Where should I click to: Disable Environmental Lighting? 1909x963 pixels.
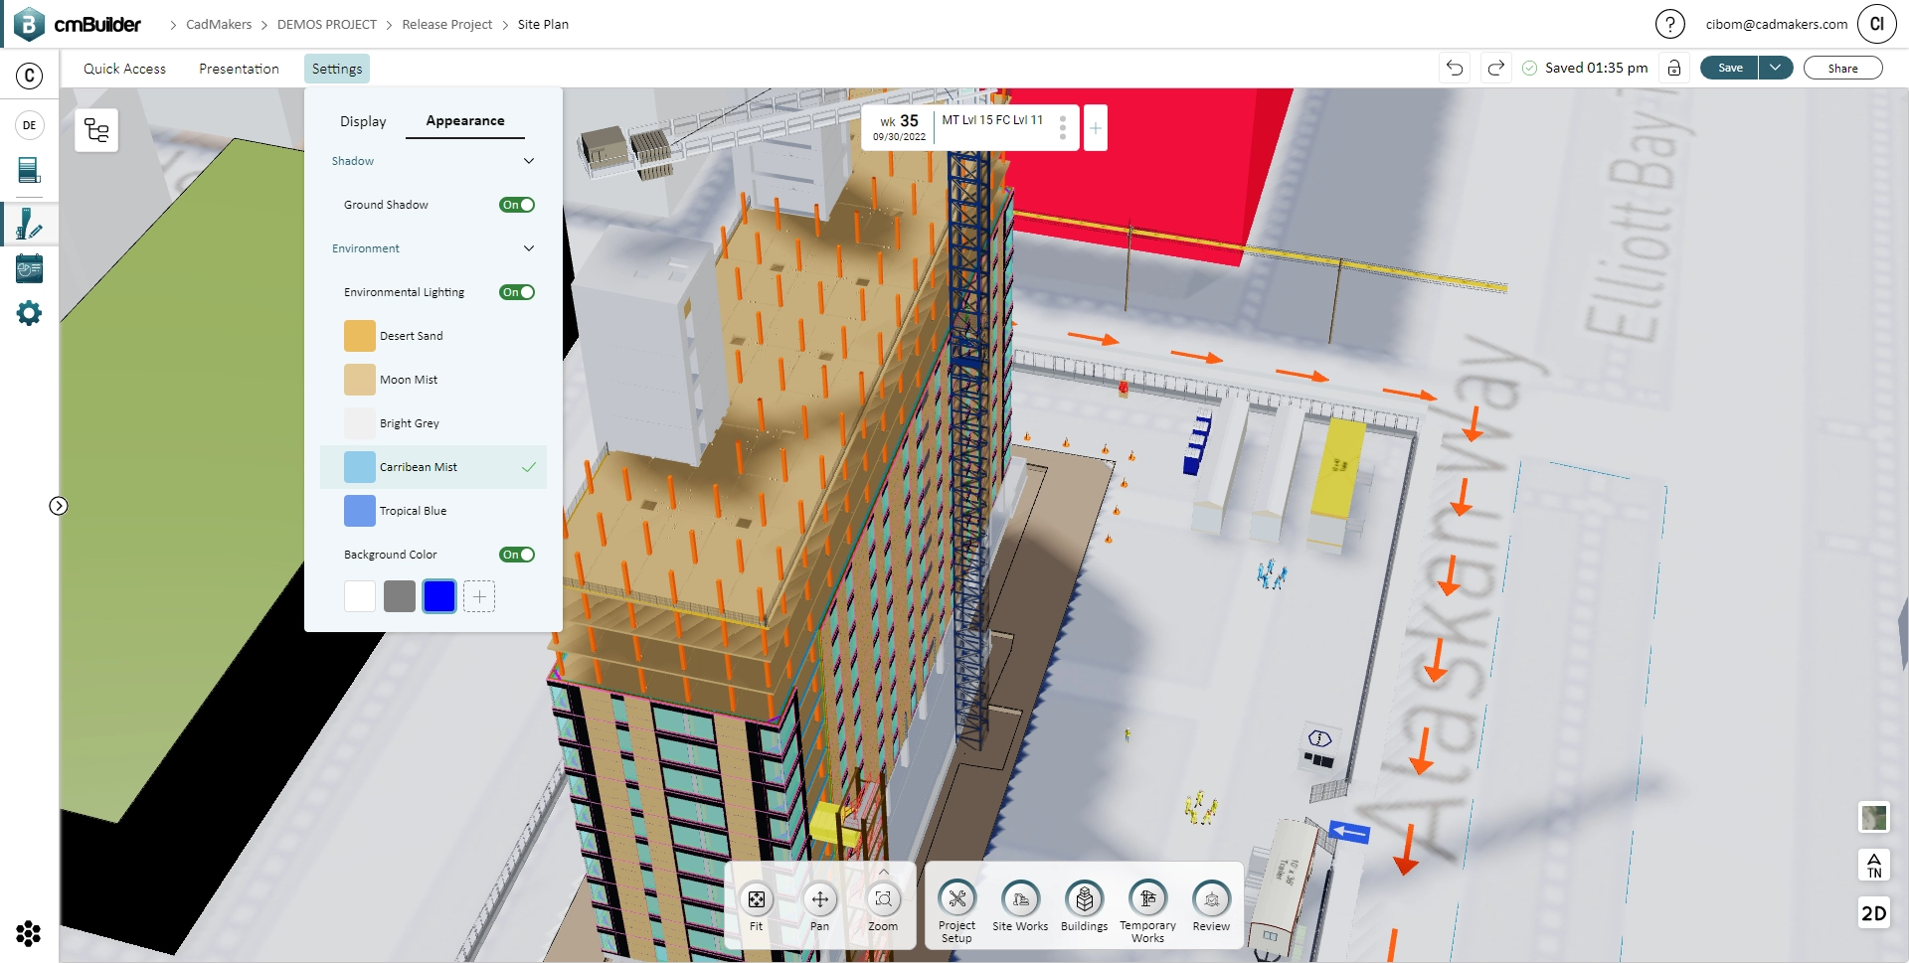click(x=517, y=291)
